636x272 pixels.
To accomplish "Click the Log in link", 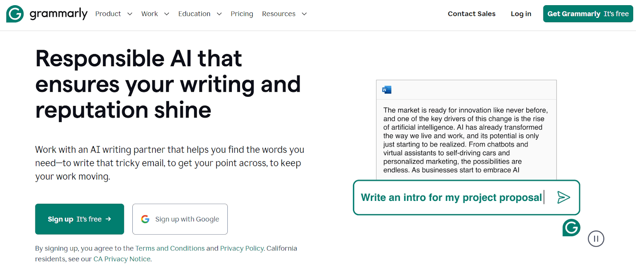I will 521,14.
